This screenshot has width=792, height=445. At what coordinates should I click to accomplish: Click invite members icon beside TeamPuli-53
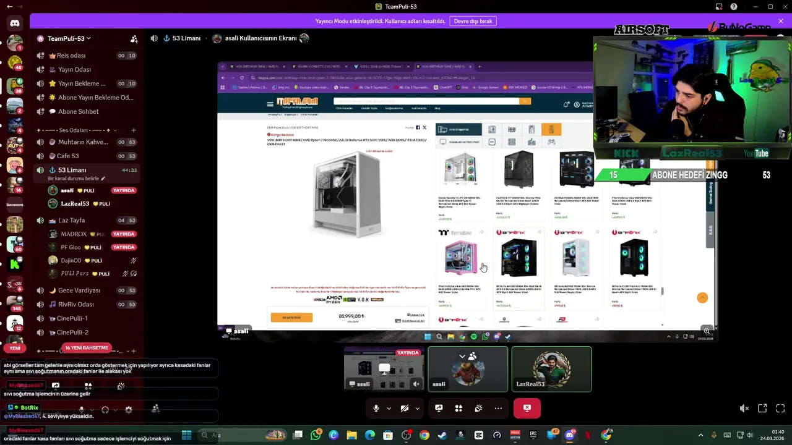click(134, 38)
